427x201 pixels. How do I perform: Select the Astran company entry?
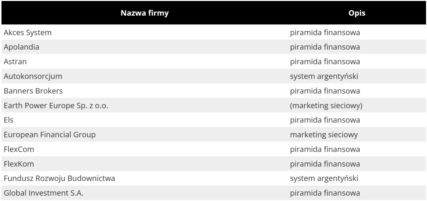[15, 62]
